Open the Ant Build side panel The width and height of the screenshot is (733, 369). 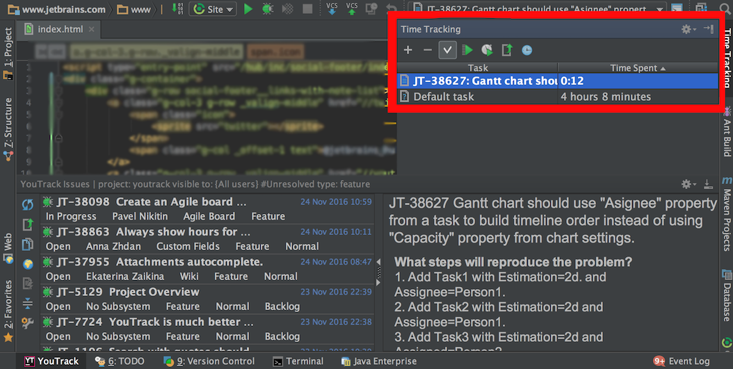coord(727,132)
